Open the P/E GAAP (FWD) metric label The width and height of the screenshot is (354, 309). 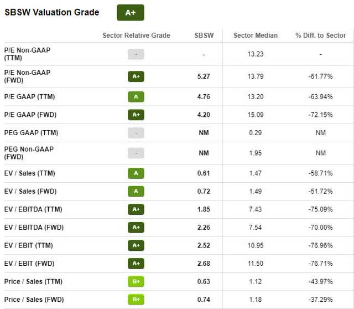(30, 115)
